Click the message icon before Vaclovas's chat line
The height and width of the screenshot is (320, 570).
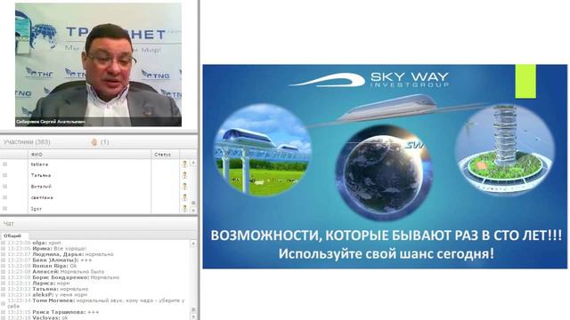(x=4, y=318)
